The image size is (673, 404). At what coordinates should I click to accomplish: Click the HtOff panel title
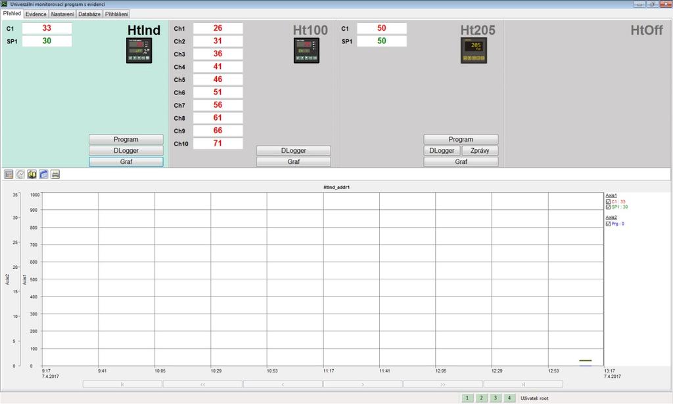(x=647, y=30)
